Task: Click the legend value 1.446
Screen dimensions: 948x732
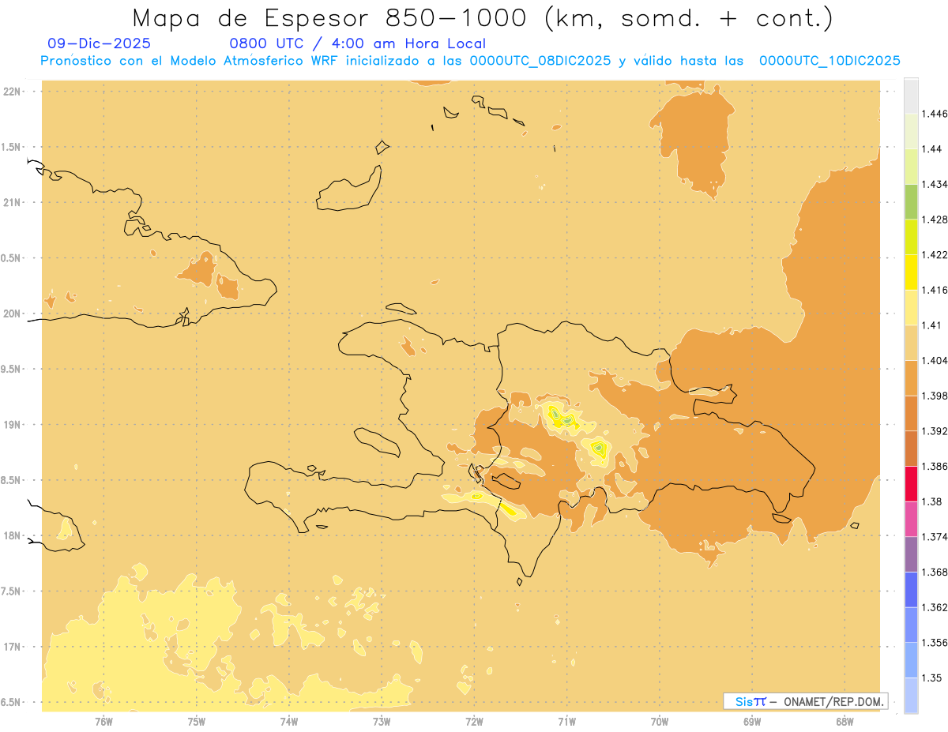Action: pos(935,114)
